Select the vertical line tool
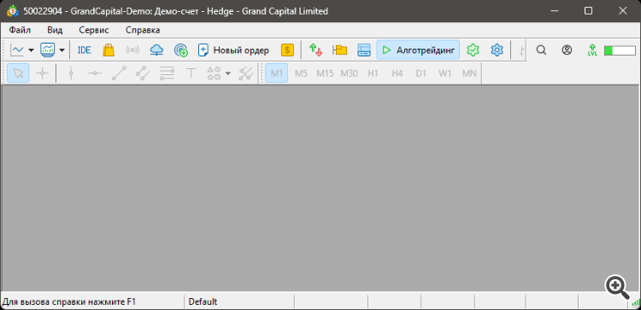The width and height of the screenshot is (641, 310). click(71, 73)
